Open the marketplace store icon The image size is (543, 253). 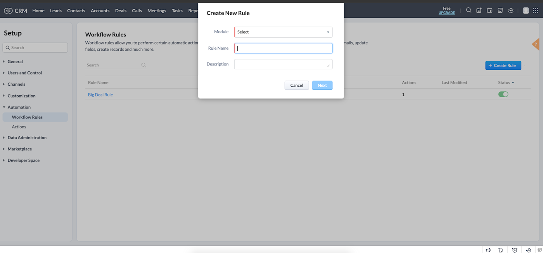[500, 10]
